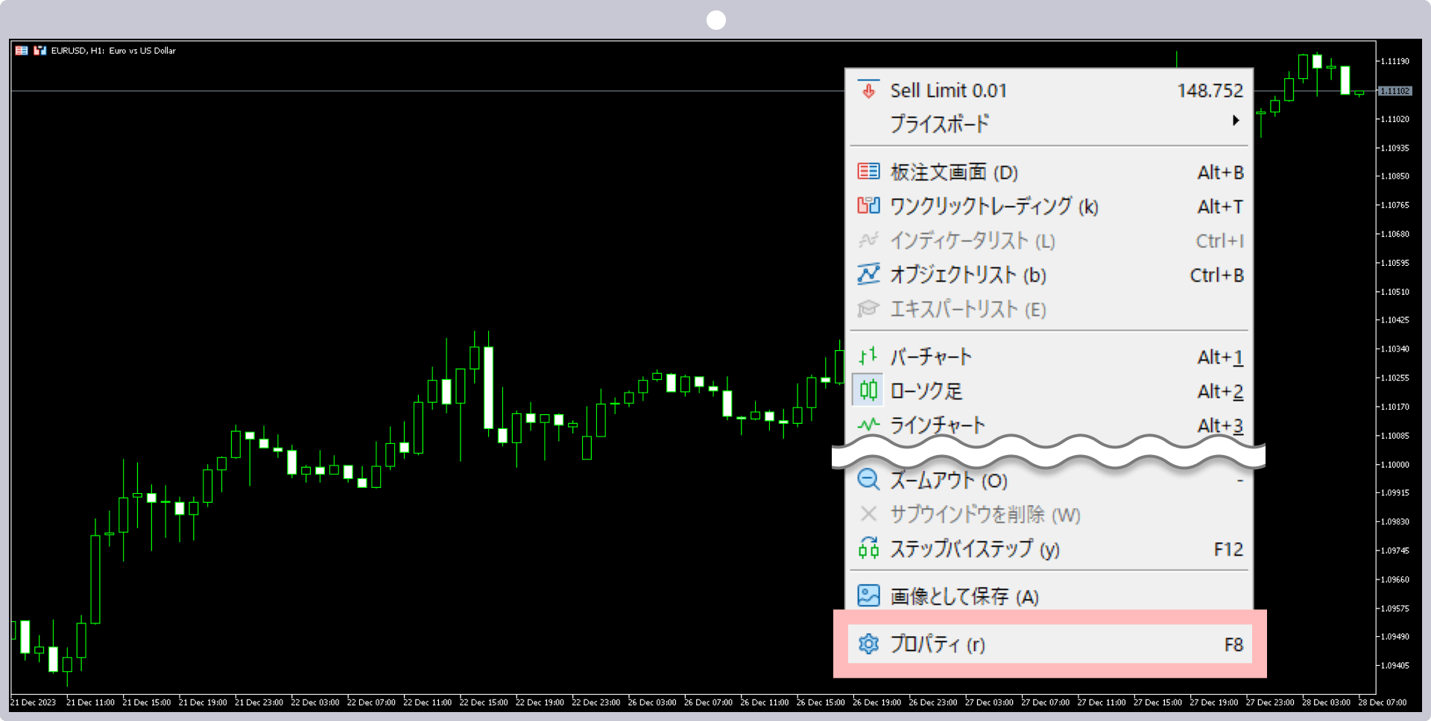Screen dimensions: 1431x721
Task: Select Sell Limit 0.01 menu entry
Action: pos(1049,90)
